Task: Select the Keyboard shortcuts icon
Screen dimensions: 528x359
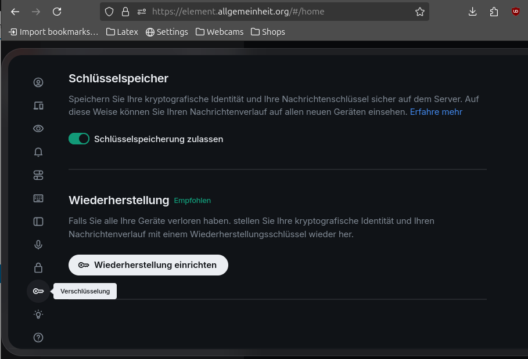Action: pyautogui.click(x=38, y=198)
